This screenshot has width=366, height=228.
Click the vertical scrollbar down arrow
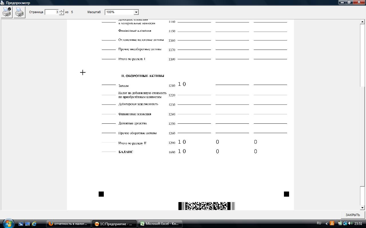pyautogui.click(x=362, y=208)
